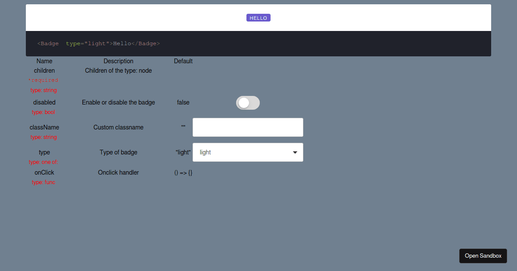Select the "Default" column header
Image resolution: width=517 pixels, height=271 pixels.
(x=183, y=61)
